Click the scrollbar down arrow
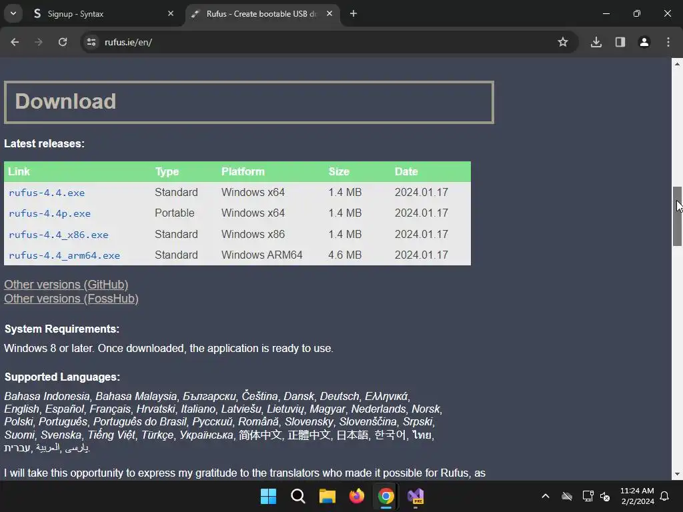The width and height of the screenshot is (683, 512). pyautogui.click(x=677, y=474)
